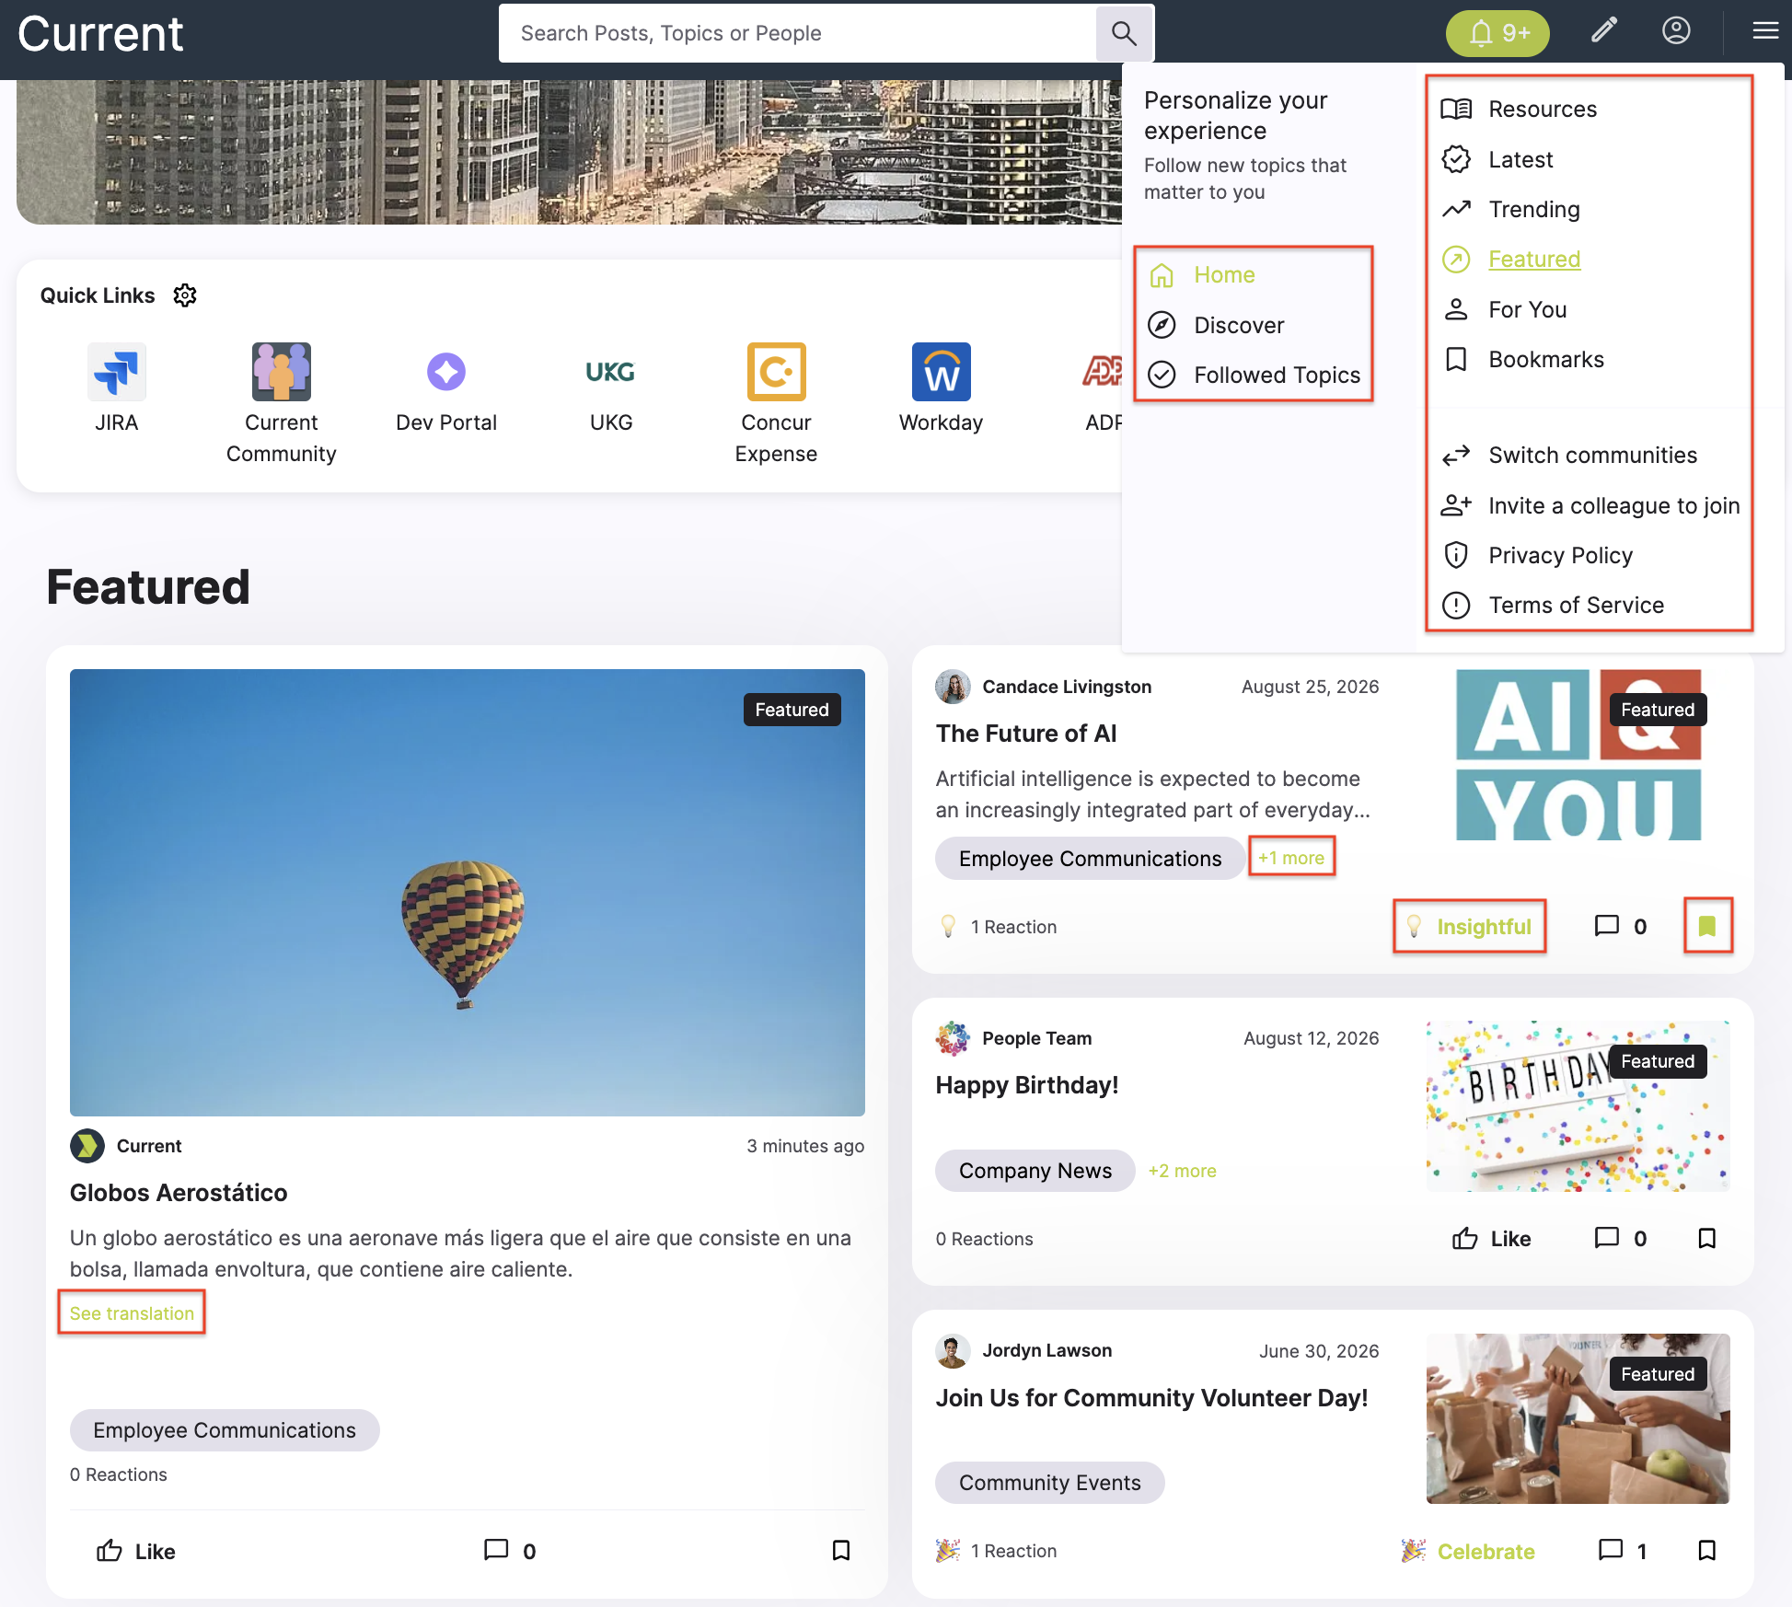Screen dimensions: 1792x1607
Task: Open the Community Events topic tag
Action: tap(1049, 1483)
